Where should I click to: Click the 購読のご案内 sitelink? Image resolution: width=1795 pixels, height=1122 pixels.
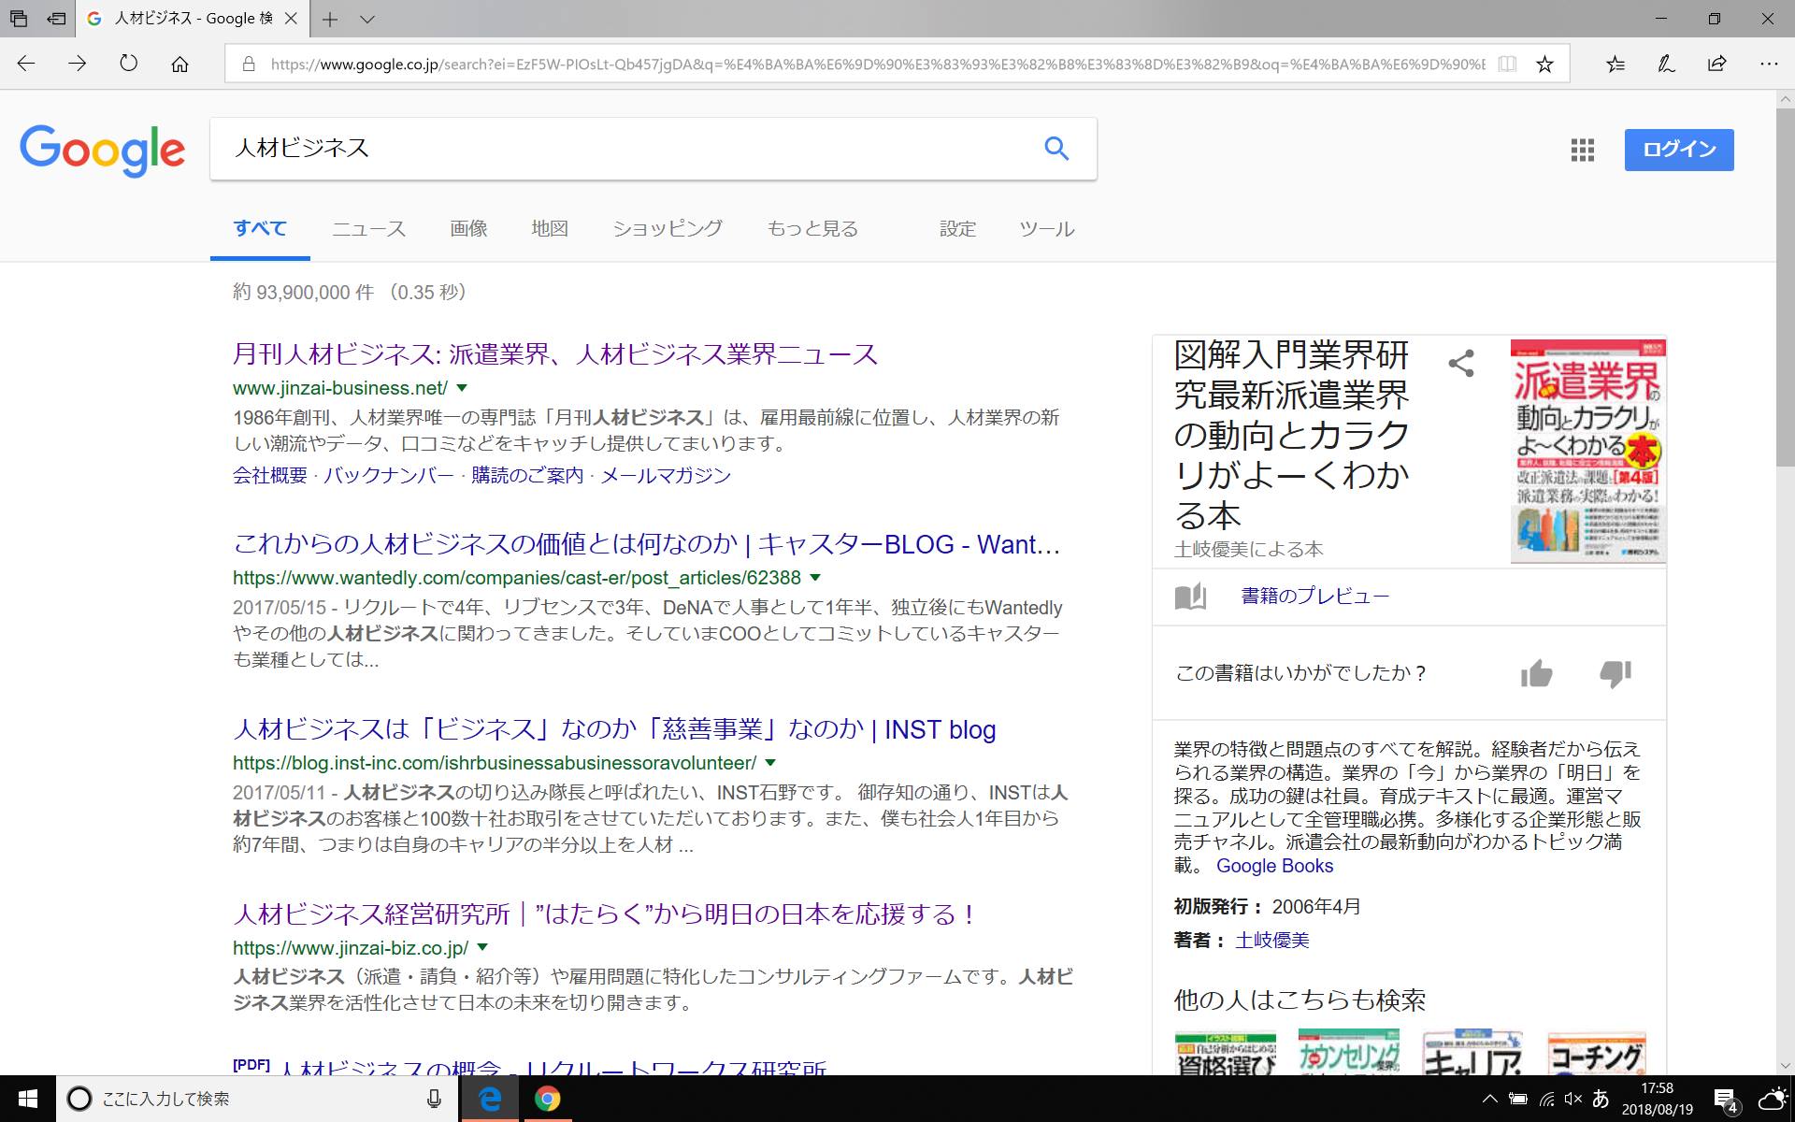tap(527, 475)
